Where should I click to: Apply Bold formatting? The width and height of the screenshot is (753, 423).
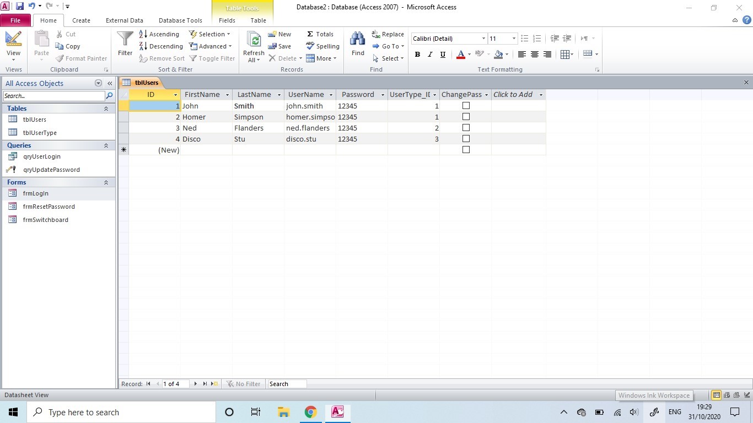coord(417,54)
